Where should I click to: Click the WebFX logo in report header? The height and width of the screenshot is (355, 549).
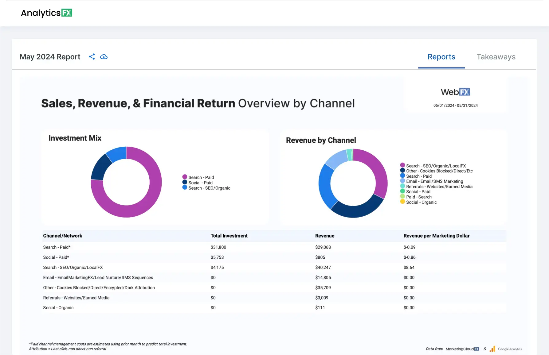click(455, 92)
